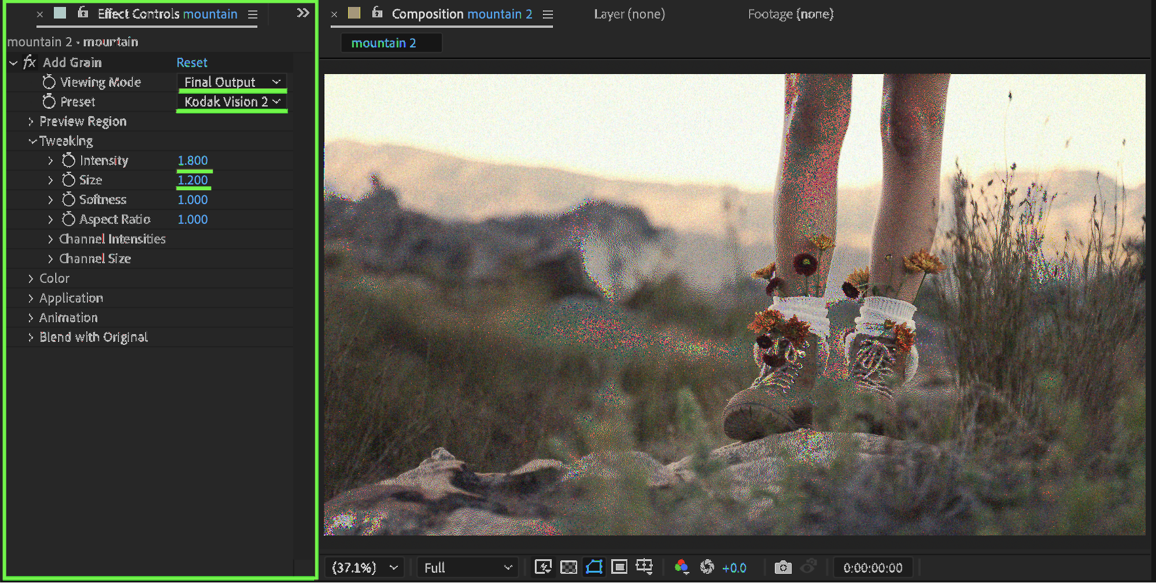Toggle the Composition panel lock icon
Viewport: 1156px width, 583px height.
point(377,12)
